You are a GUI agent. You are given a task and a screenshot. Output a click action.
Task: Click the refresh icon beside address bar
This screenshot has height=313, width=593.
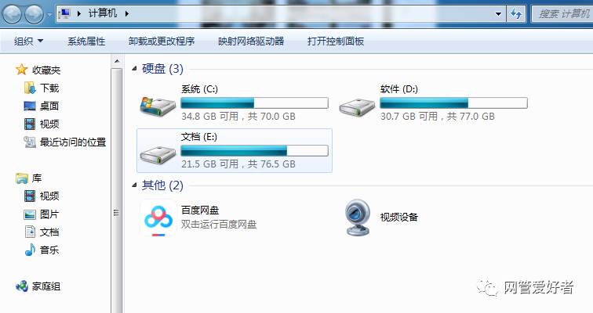pyautogui.click(x=516, y=14)
